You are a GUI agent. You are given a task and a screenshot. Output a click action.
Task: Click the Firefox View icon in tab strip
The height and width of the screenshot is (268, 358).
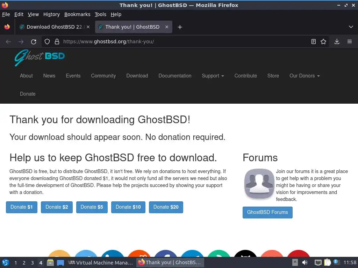(7, 27)
